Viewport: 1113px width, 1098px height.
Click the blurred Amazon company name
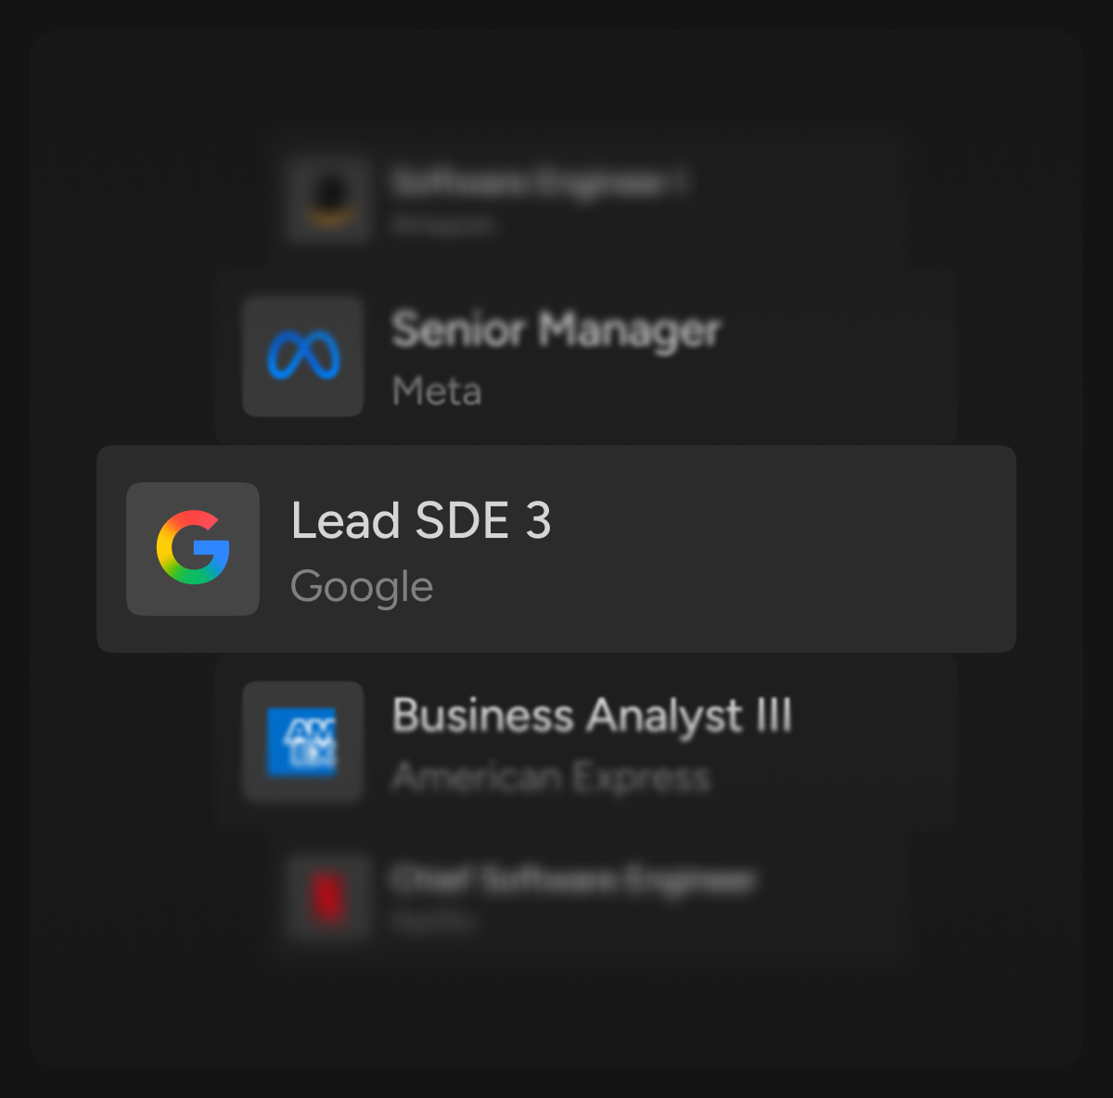pyautogui.click(x=443, y=224)
